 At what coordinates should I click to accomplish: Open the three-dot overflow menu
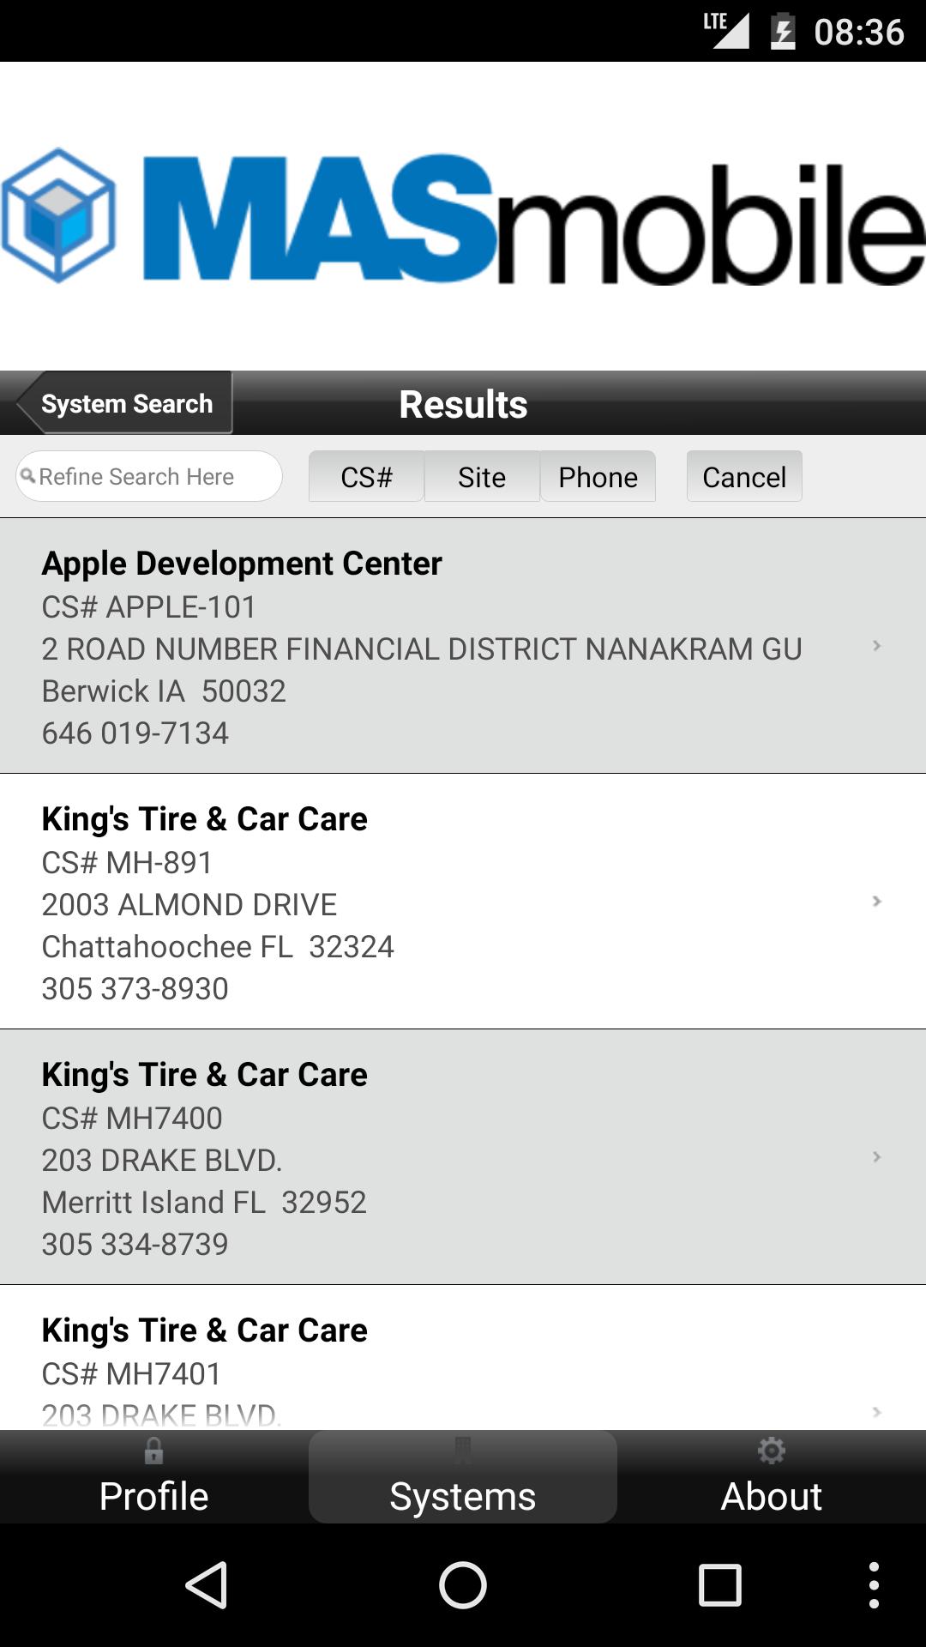(x=873, y=1584)
